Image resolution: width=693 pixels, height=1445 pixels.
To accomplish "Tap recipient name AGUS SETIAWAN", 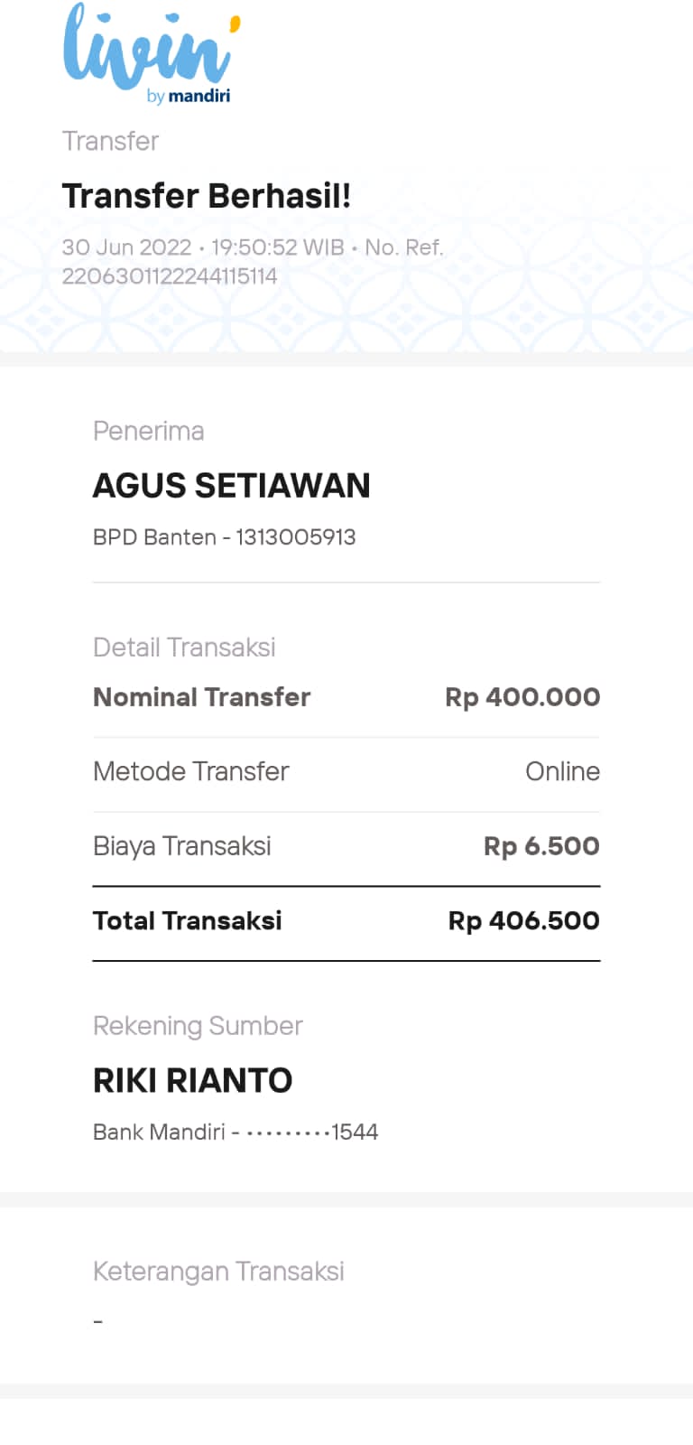I will [x=231, y=486].
